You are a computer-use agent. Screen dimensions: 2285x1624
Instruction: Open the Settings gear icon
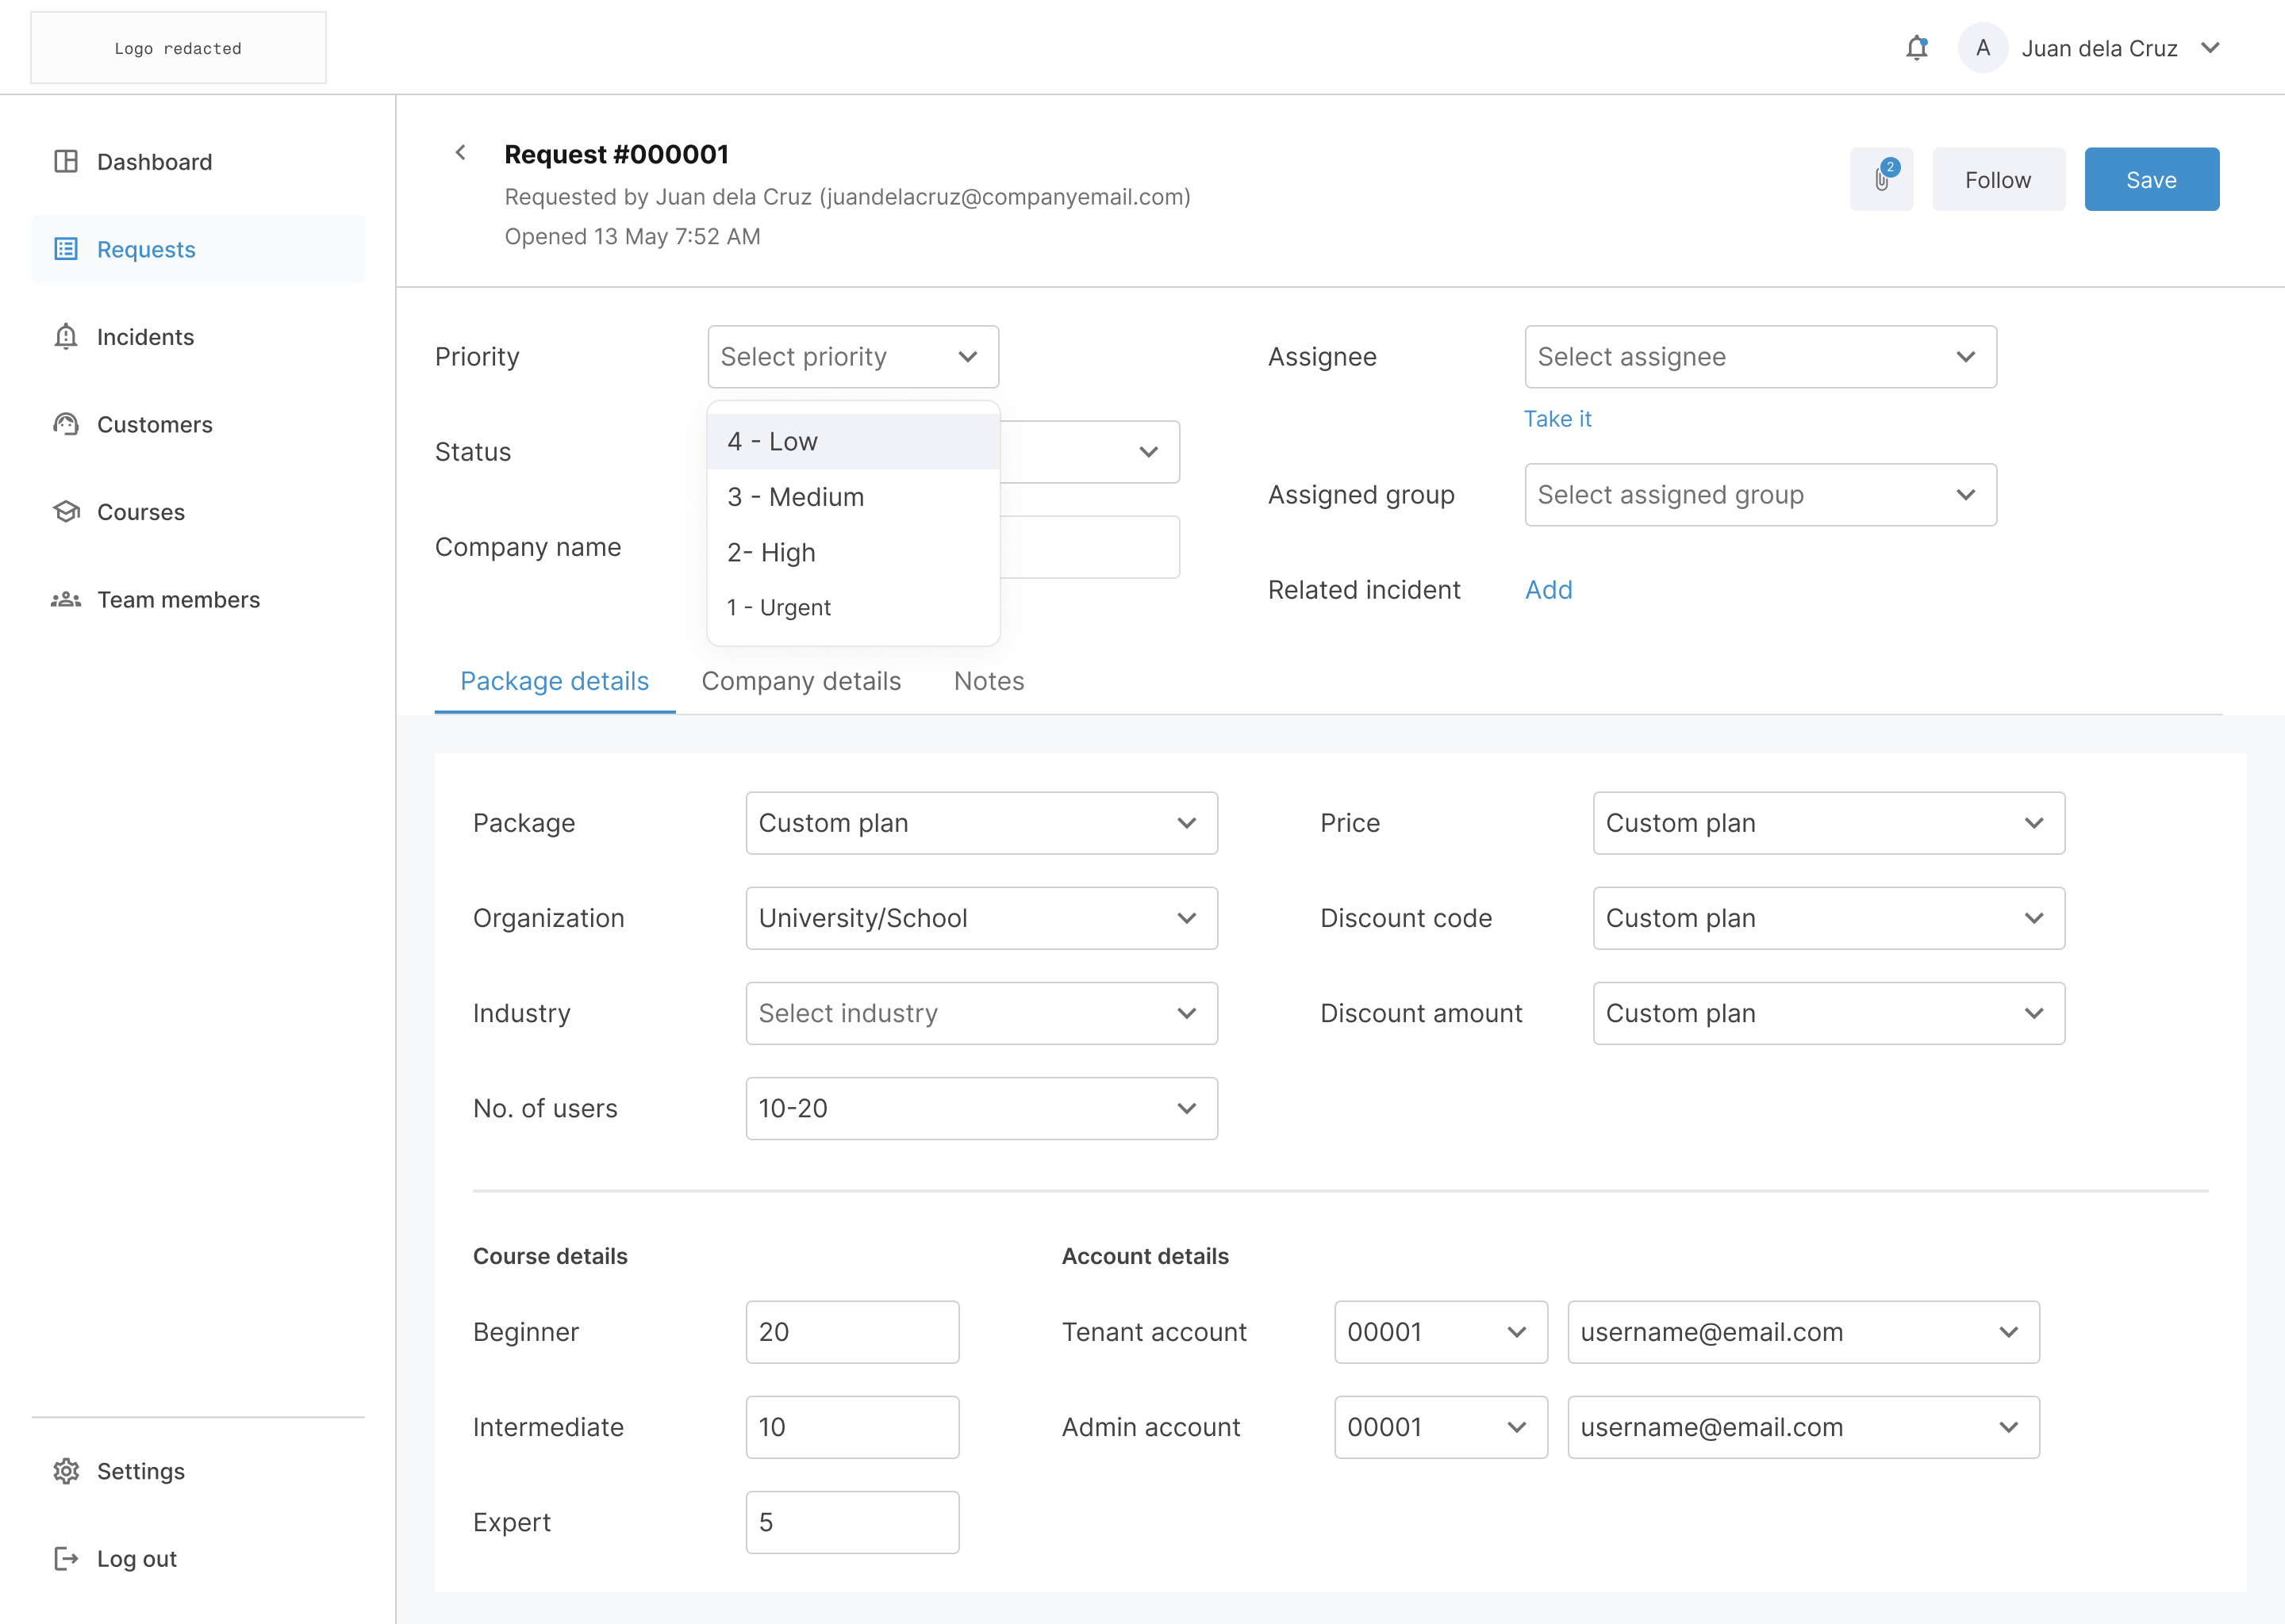[x=65, y=1471]
